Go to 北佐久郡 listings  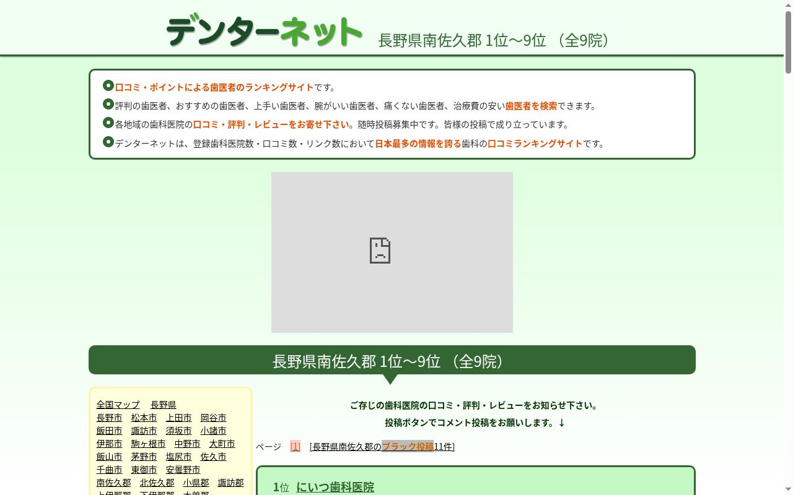coord(157,483)
